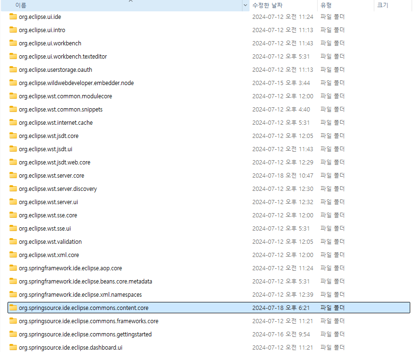Viewport: 414px width, 352px height.
Task: Select the org.eclipse.wst.server.ui folder name
Action: [x=48, y=202]
